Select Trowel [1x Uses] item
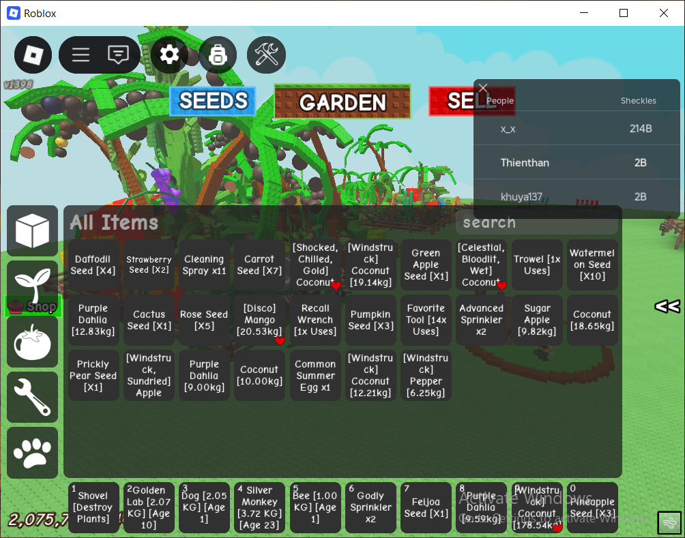The height and width of the screenshot is (538, 685). pyautogui.click(x=537, y=265)
